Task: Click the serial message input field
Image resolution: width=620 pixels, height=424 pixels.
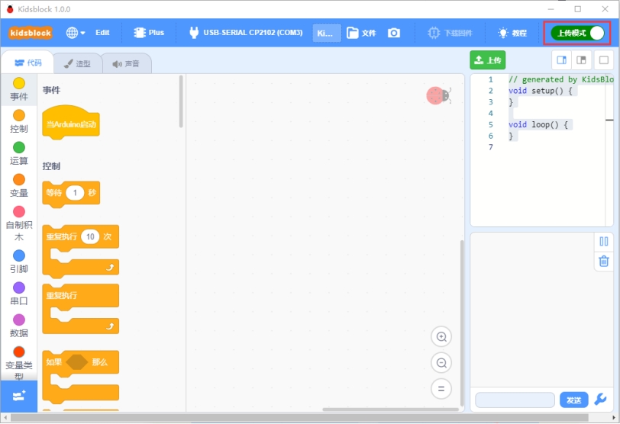Action: pos(515,400)
